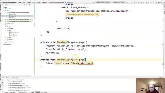Expand the mipmap folder
Viewport: 165px width, 93px height.
(x=6, y=39)
